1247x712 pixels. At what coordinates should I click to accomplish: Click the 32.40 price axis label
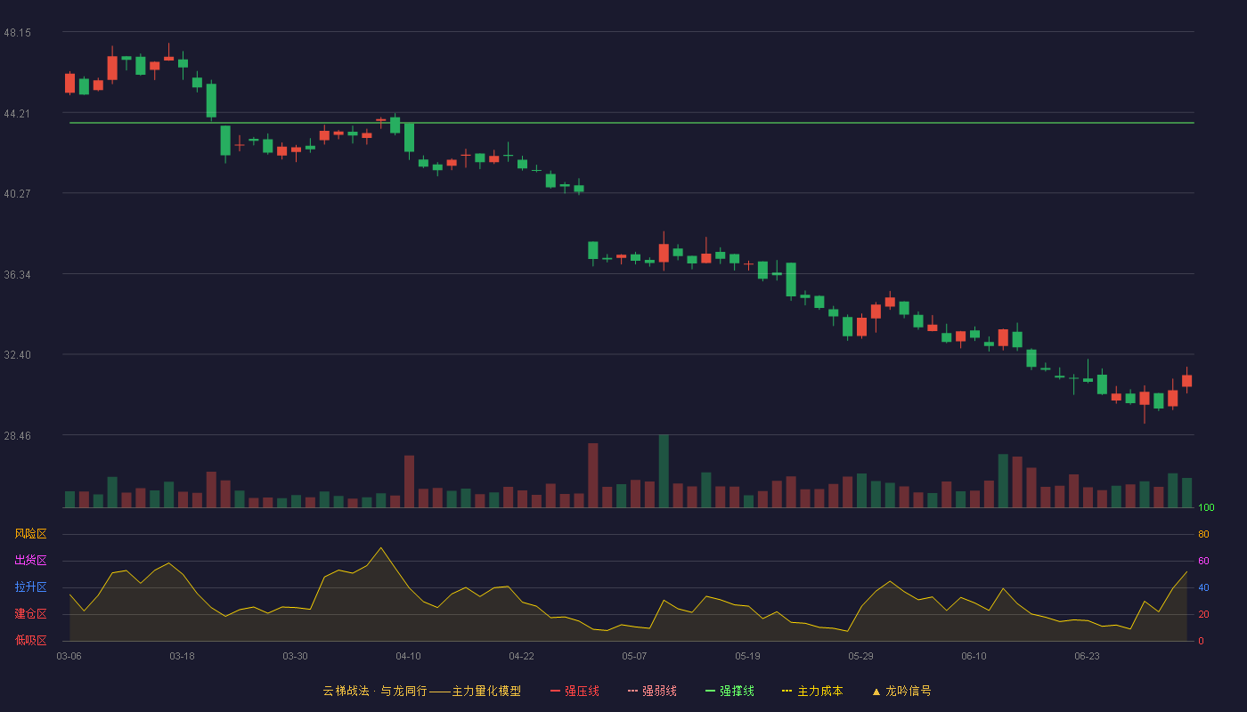[17, 354]
